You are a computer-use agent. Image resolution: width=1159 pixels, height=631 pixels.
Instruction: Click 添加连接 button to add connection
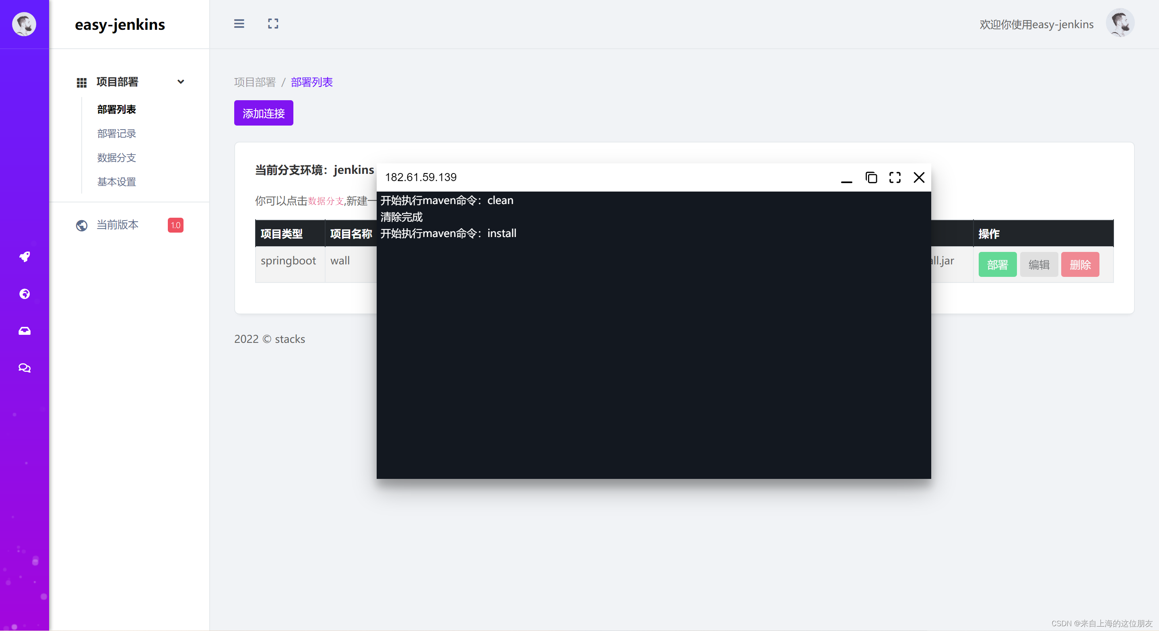(263, 113)
